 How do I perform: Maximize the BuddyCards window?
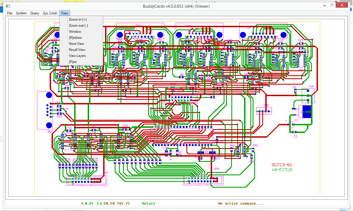click(x=332, y=5)
